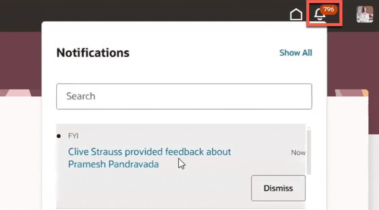This screenshot has width=379, height=210.
Task: Open the user profile avatar menu
Action: pos(365,14)
